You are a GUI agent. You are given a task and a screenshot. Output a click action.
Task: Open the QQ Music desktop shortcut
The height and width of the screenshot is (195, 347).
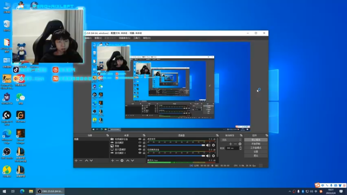tap(7, 172)
